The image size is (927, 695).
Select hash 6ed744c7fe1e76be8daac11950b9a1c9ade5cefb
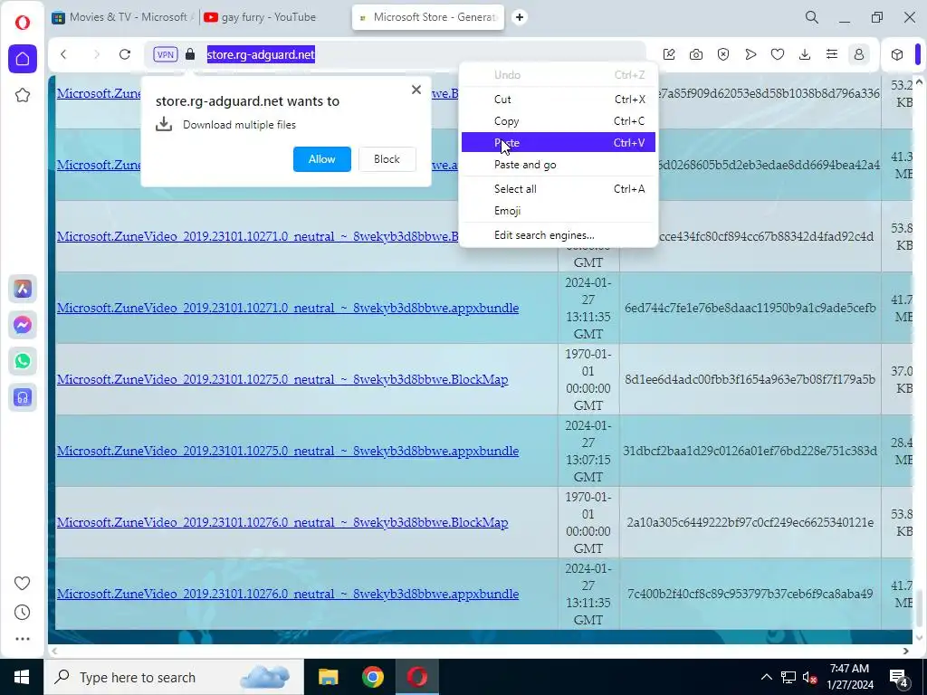[x=750, y=308]
